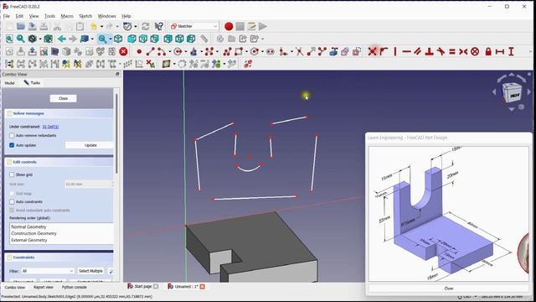Open the Start page tab

(142, 286)
